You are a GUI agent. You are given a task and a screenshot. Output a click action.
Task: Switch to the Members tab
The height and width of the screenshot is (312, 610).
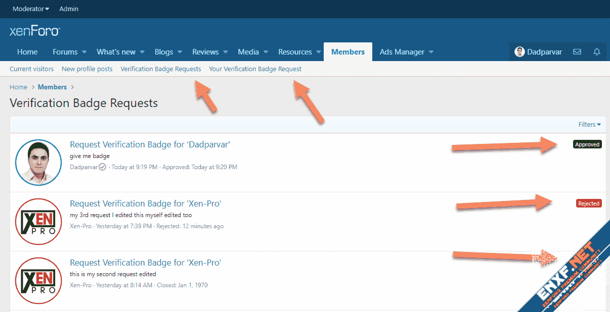click(347, 51)
